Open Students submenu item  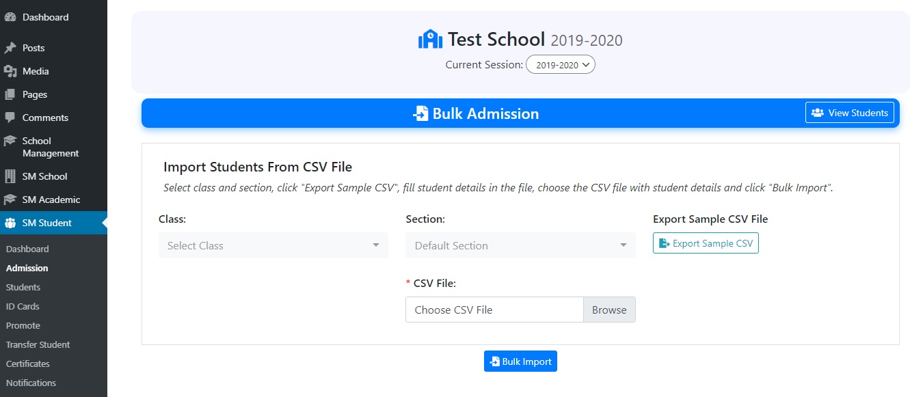[23, 287]
